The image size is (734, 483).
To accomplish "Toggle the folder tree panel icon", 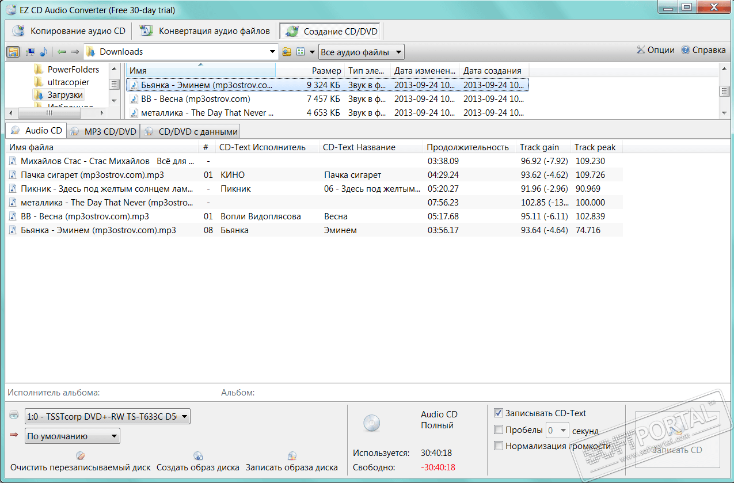I will (13, 52).
